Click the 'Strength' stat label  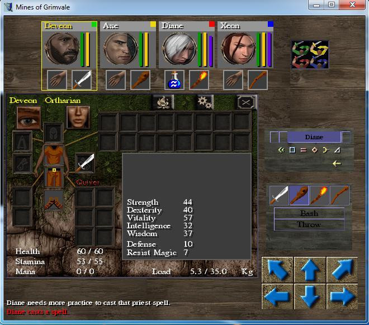pyautogui.click(x=143, y=202)
